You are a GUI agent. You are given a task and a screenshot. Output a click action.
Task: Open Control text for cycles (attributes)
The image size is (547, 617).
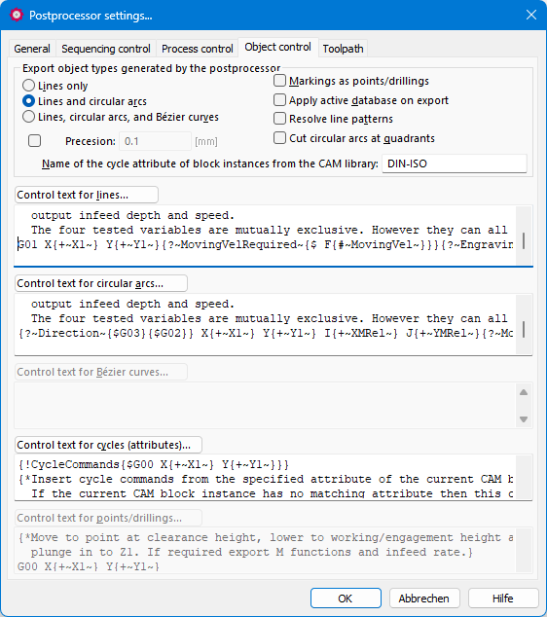point(108,445)
